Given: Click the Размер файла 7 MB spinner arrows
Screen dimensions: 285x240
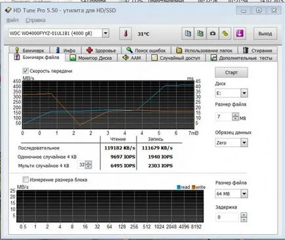Looking at the screenshot, I should tap(235, 117).
